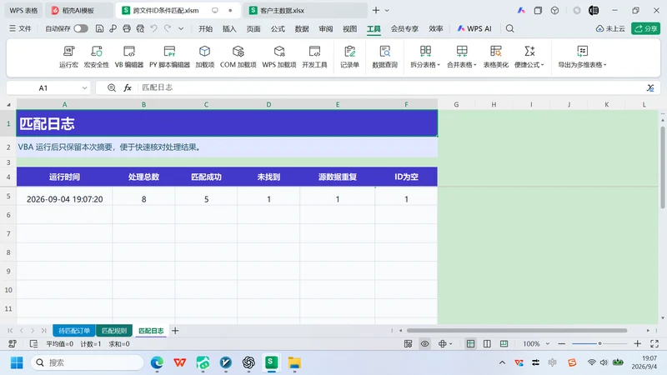
Task: Click the formula bar input showing 匹配日志
Action: point(391,87)
